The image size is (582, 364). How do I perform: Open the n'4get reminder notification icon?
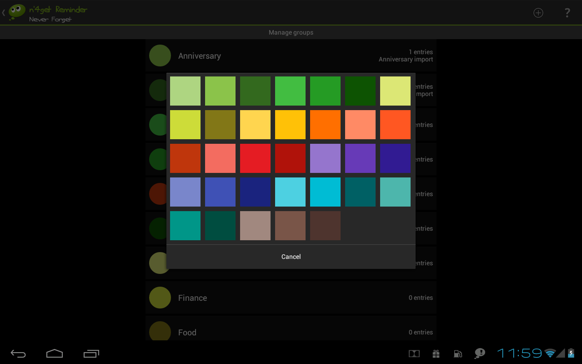(x=480, y=354)
